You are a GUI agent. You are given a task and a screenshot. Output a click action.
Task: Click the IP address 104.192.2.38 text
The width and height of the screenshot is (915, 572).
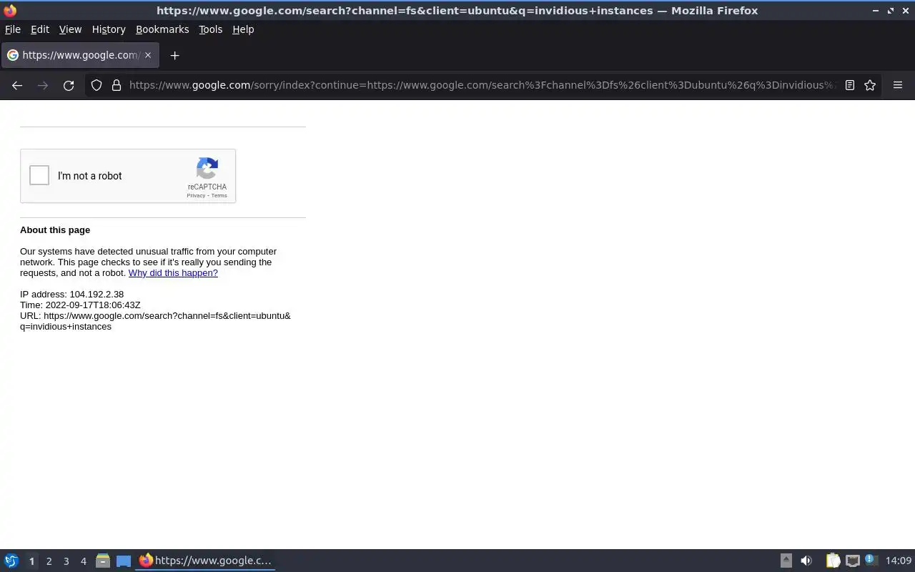coord(71,294)
